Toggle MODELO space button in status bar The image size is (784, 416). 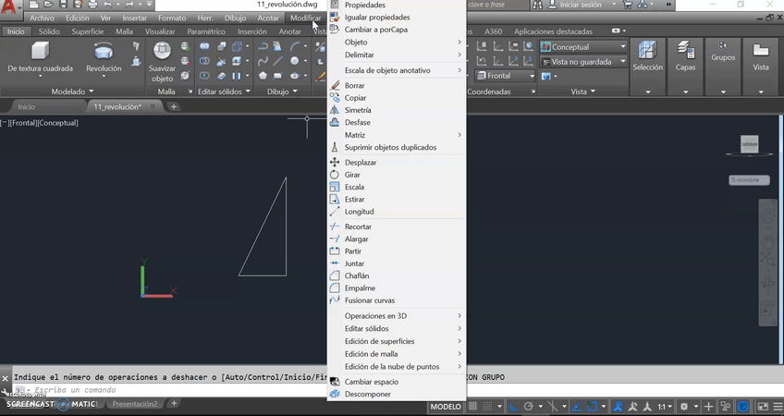446,406
